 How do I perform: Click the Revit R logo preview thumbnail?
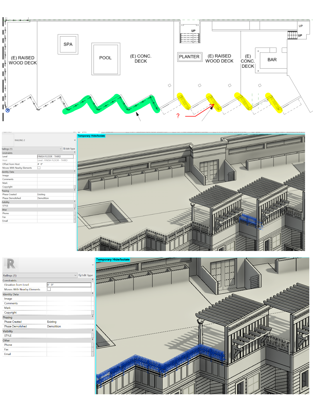point(10,264)
